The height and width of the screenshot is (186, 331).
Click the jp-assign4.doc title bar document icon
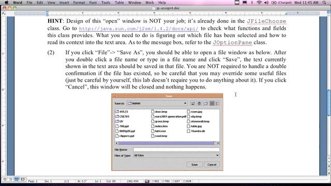click(154, 8)
